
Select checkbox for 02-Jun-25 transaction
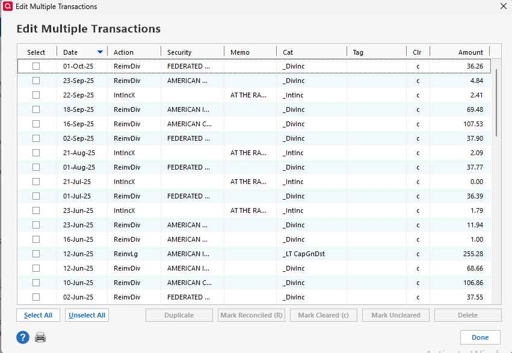(x=36, y=297)
